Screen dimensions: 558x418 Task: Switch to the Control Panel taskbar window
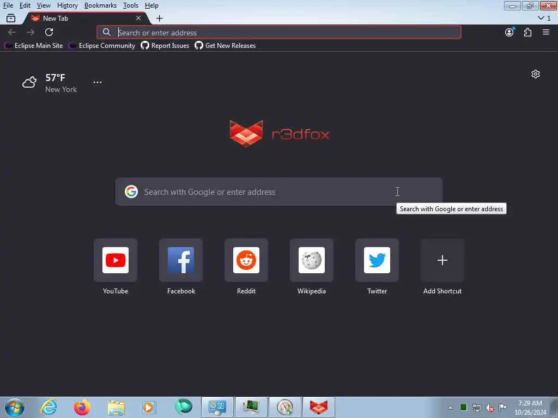217,407
